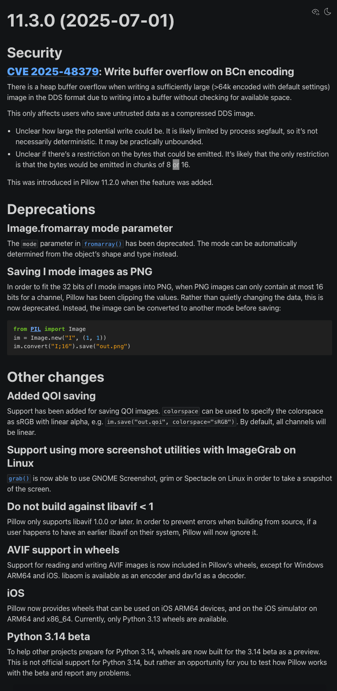Click inside the Python code example block
The image size is (337, 691).
click(170, 338)
